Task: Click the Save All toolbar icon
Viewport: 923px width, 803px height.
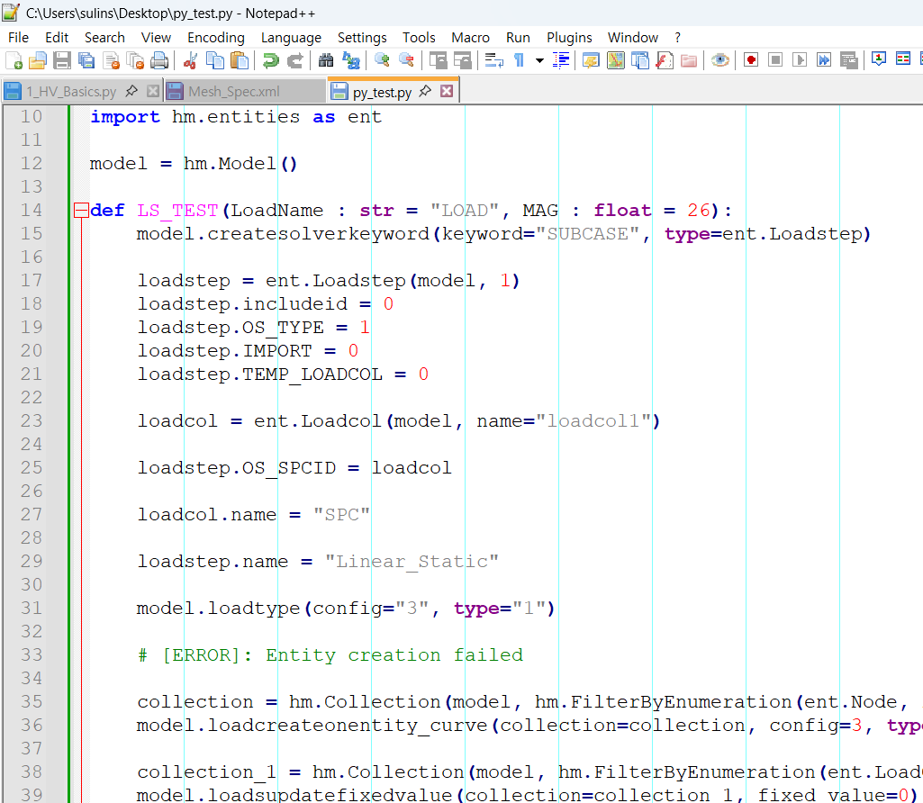Action: tap(86, 60)
